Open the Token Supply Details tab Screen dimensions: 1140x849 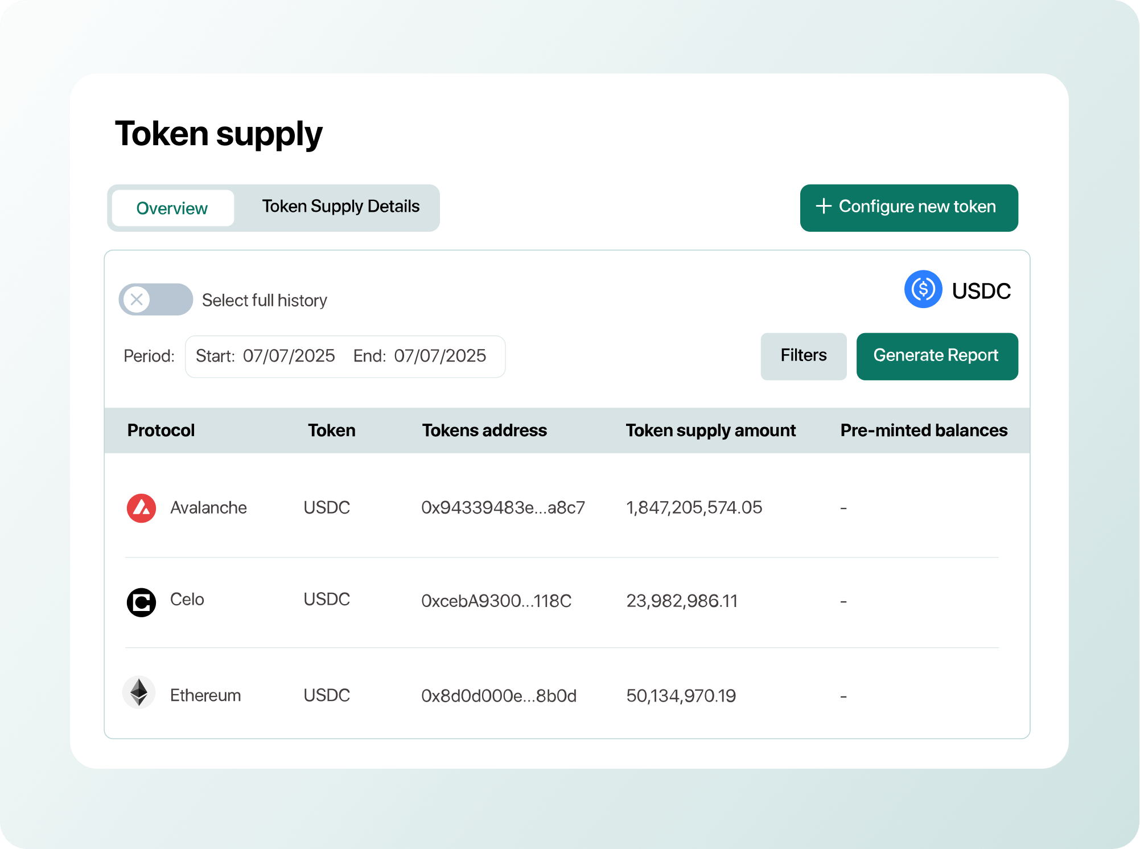point(340,207)
